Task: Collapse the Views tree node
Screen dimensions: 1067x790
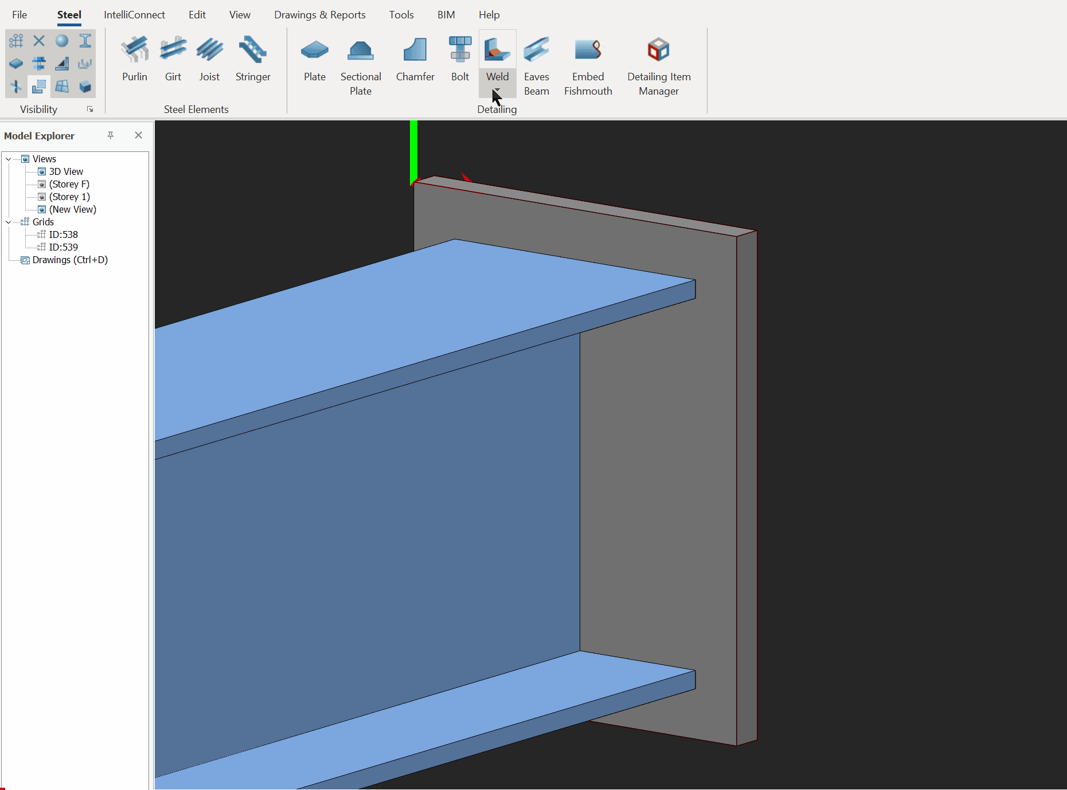Action: (x=8, y=159)
